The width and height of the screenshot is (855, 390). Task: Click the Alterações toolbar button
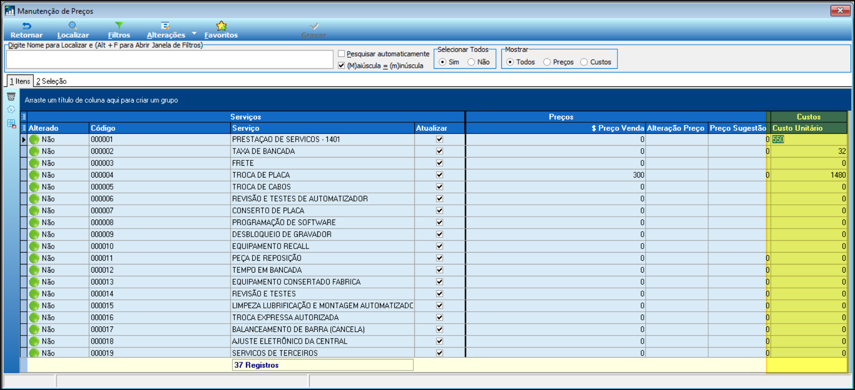166,30
